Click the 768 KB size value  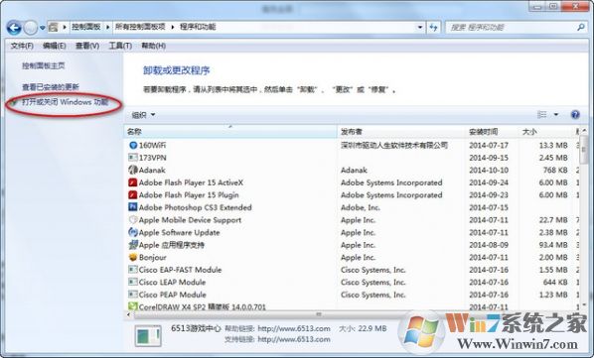(x=555, y=171)
